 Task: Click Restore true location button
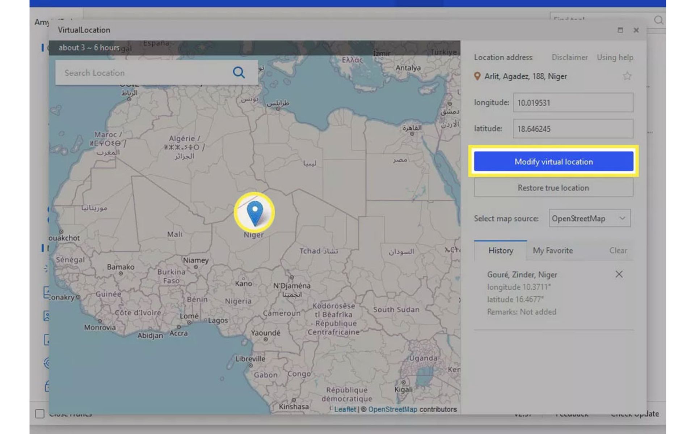pyautogui.click(x=553, y=187)
